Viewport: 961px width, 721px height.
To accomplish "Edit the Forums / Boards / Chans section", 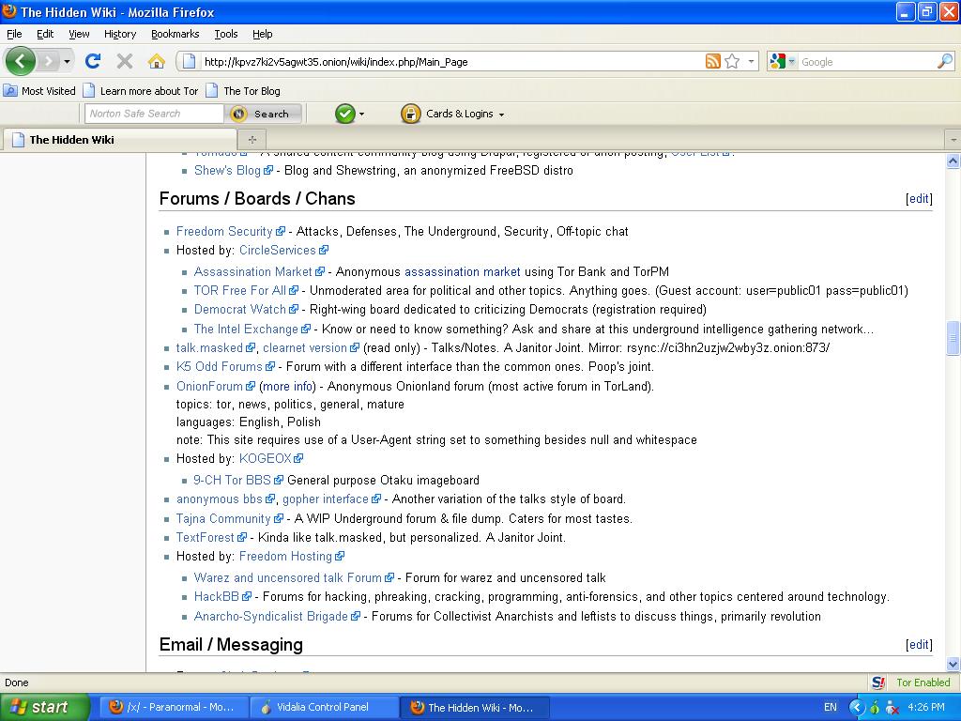I will (x=919, y=199).
